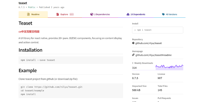Click the Readme file icon

28,14
